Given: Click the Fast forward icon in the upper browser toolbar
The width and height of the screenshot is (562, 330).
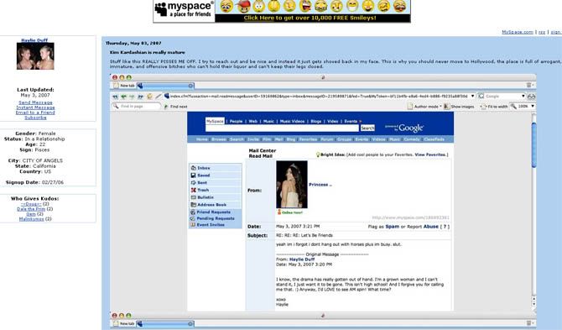Looking at the screenshot, I should 141,97.
